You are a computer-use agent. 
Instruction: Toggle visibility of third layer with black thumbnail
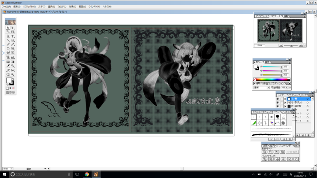point(278,106)
